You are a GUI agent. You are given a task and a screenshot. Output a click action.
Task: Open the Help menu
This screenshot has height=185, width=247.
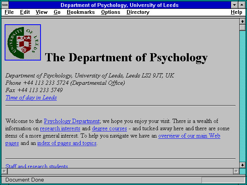(x=237, y=12)
